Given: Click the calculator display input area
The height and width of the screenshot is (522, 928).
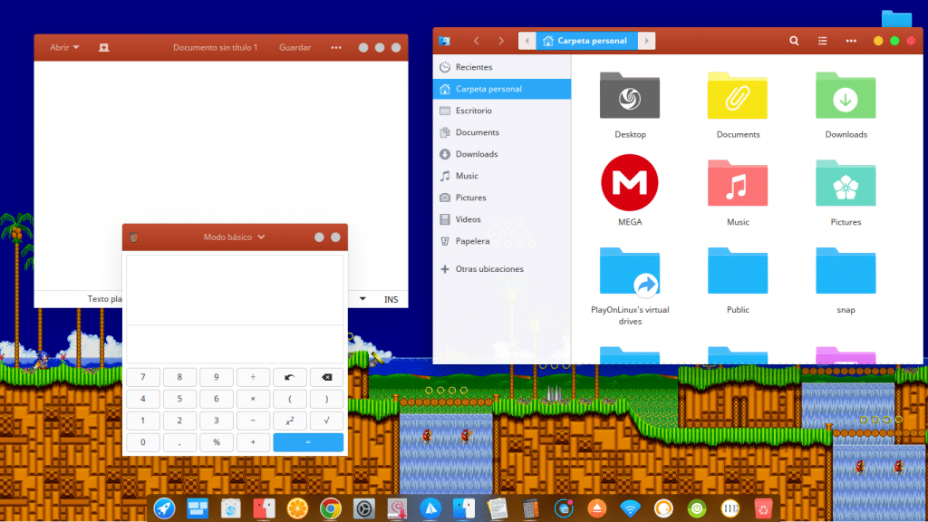Looking at the screenshot, I should (235, 343).
